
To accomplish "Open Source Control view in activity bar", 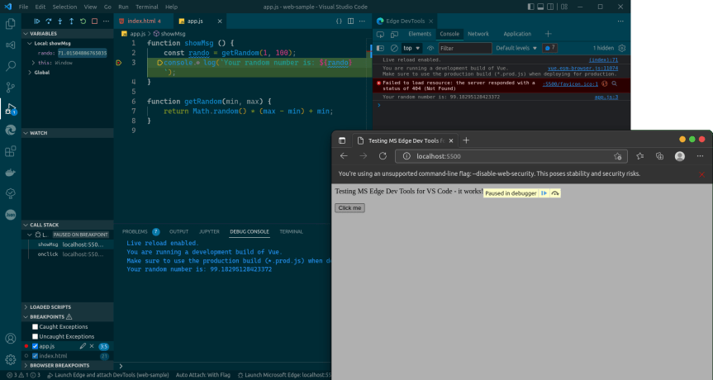I will [x=10, y=87].
